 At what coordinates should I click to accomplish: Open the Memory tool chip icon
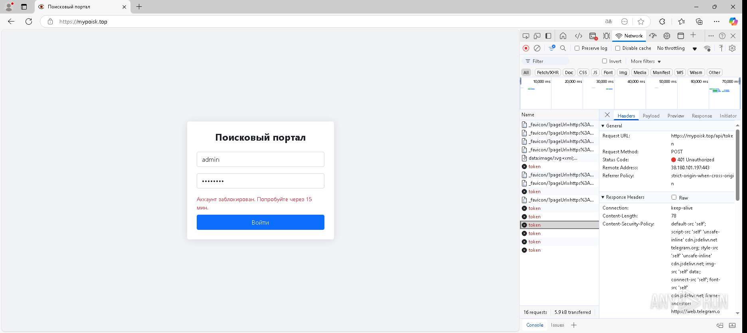click(667, 36)
